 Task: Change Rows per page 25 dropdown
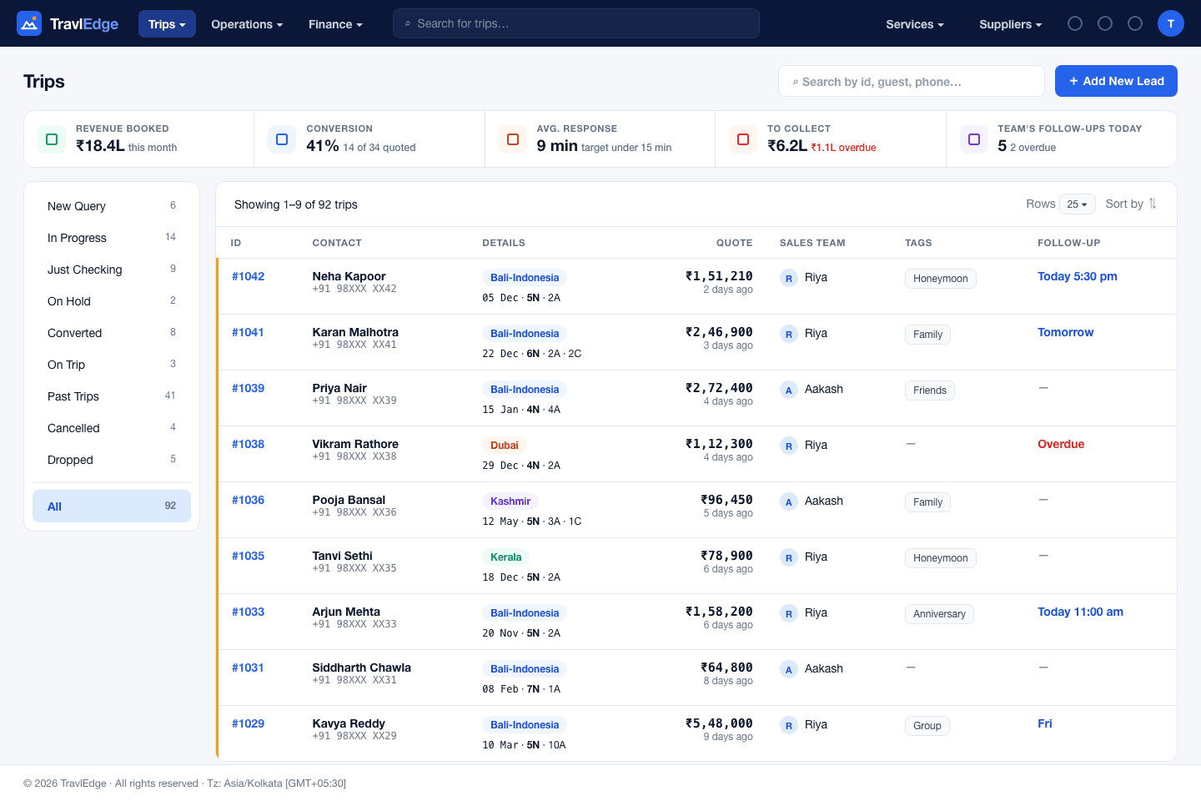click(x=1078, y=204)
